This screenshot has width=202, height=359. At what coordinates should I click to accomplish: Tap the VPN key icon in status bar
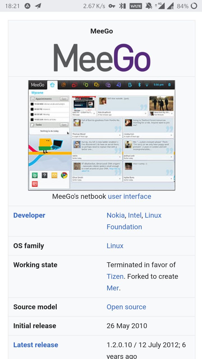tap(112, 6)
